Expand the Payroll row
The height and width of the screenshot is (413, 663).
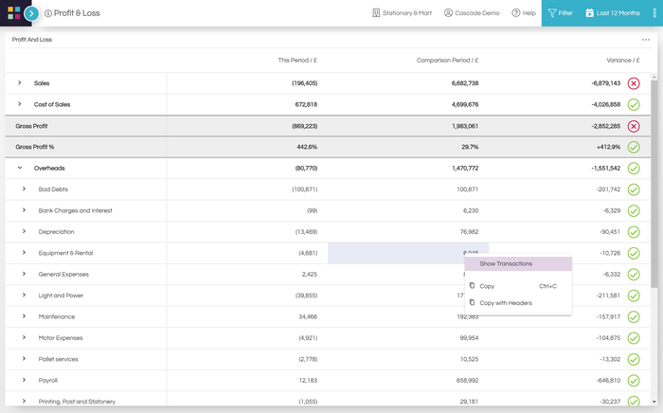(24, 380)
